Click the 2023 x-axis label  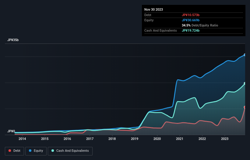pos(225,139)
